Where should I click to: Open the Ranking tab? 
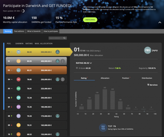coord(8,31)
